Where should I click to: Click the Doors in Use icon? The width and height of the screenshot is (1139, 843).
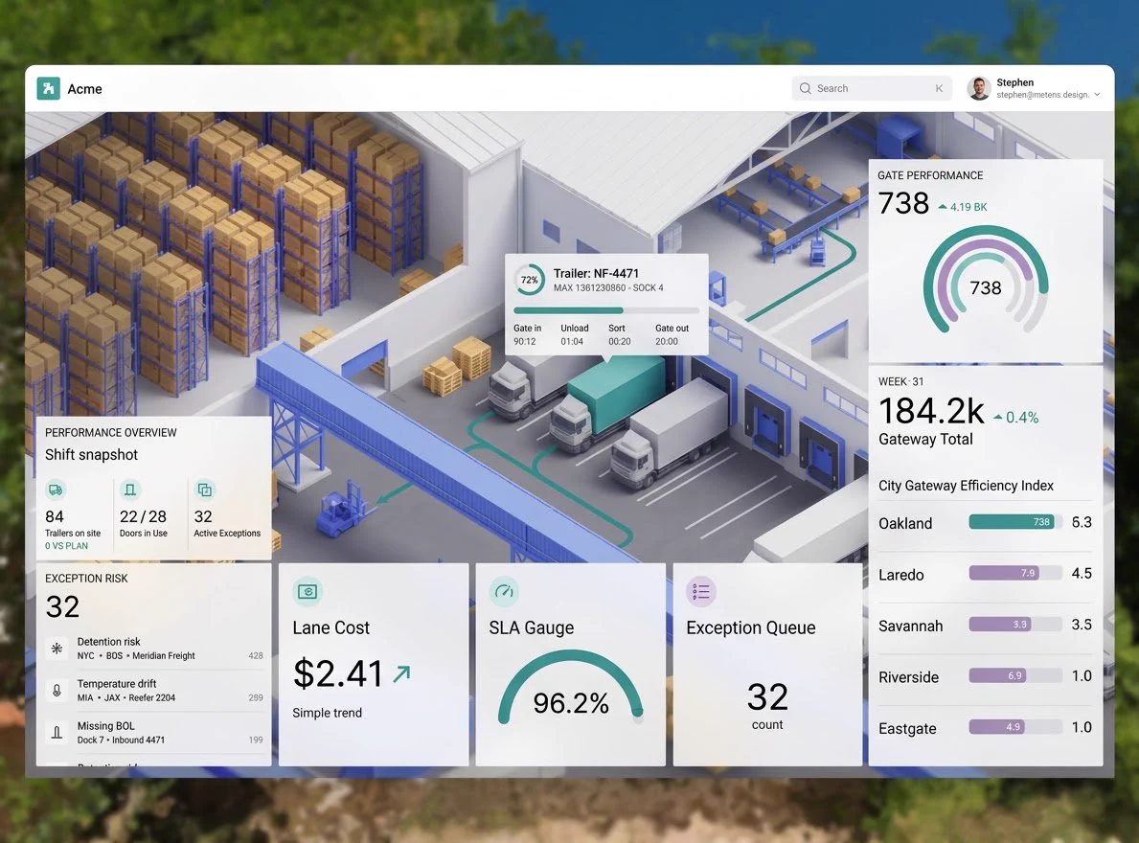point(130,490)
